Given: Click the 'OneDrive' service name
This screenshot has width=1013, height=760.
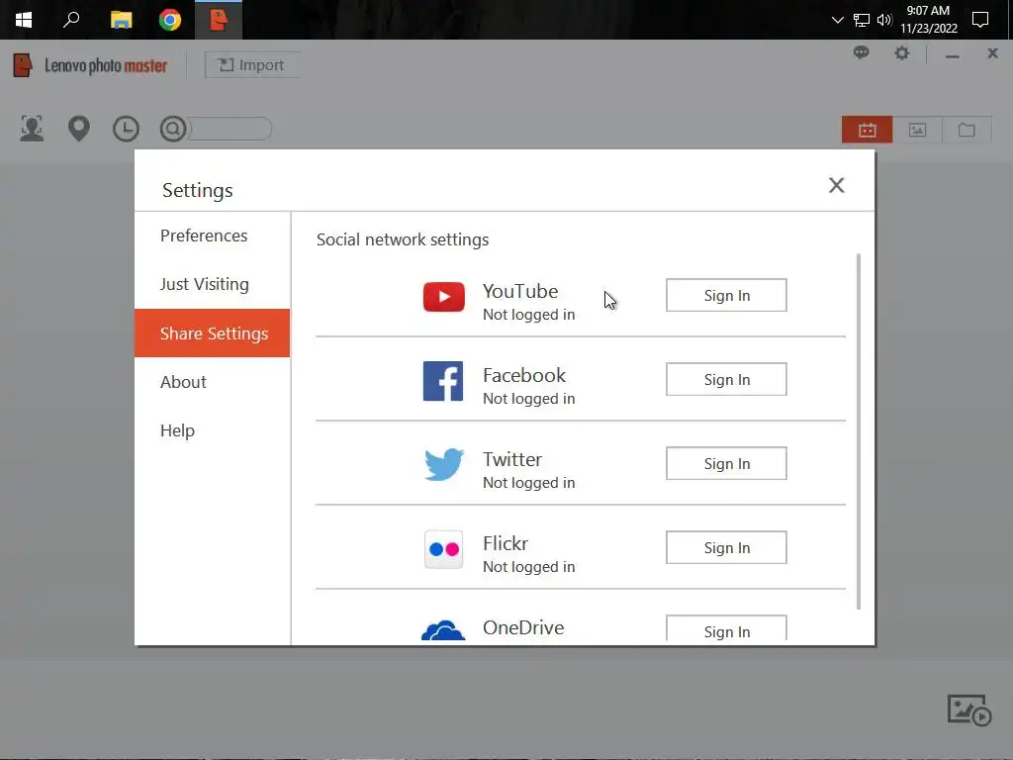Looking at the screenshot, I should click(523, 627).
